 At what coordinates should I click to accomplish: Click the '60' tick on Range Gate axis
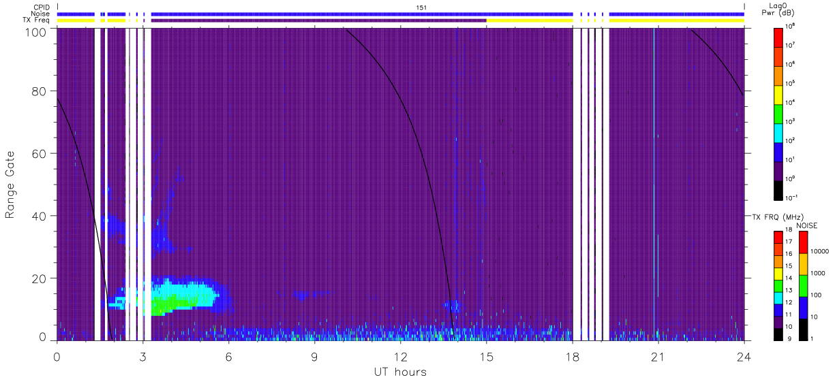39,153
